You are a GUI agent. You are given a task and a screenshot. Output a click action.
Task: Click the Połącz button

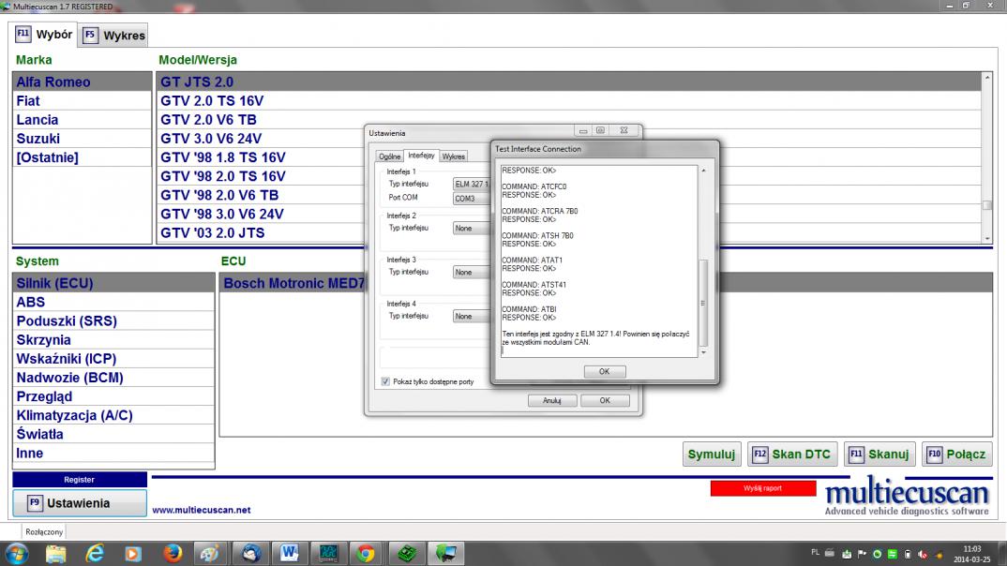coord(957,454)
